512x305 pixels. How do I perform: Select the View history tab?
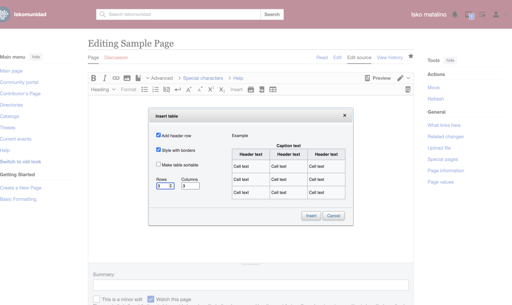tap(390, 57)
